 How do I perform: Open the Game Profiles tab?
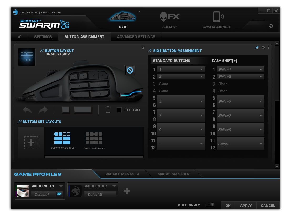pyautogui.click(x=38, y=174)
